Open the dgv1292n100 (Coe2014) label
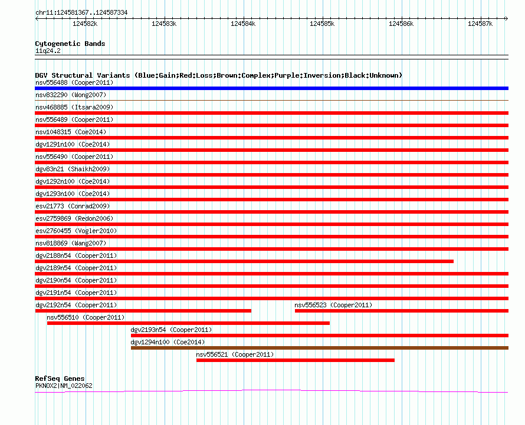Image resolution: width=525 pixels, height=425 pixels. pyautogui.click(x=73, y=181)
